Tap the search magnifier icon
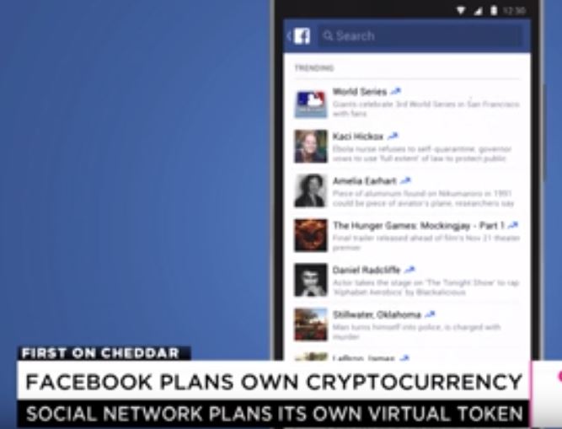562x429 pixels. point(328,35)
